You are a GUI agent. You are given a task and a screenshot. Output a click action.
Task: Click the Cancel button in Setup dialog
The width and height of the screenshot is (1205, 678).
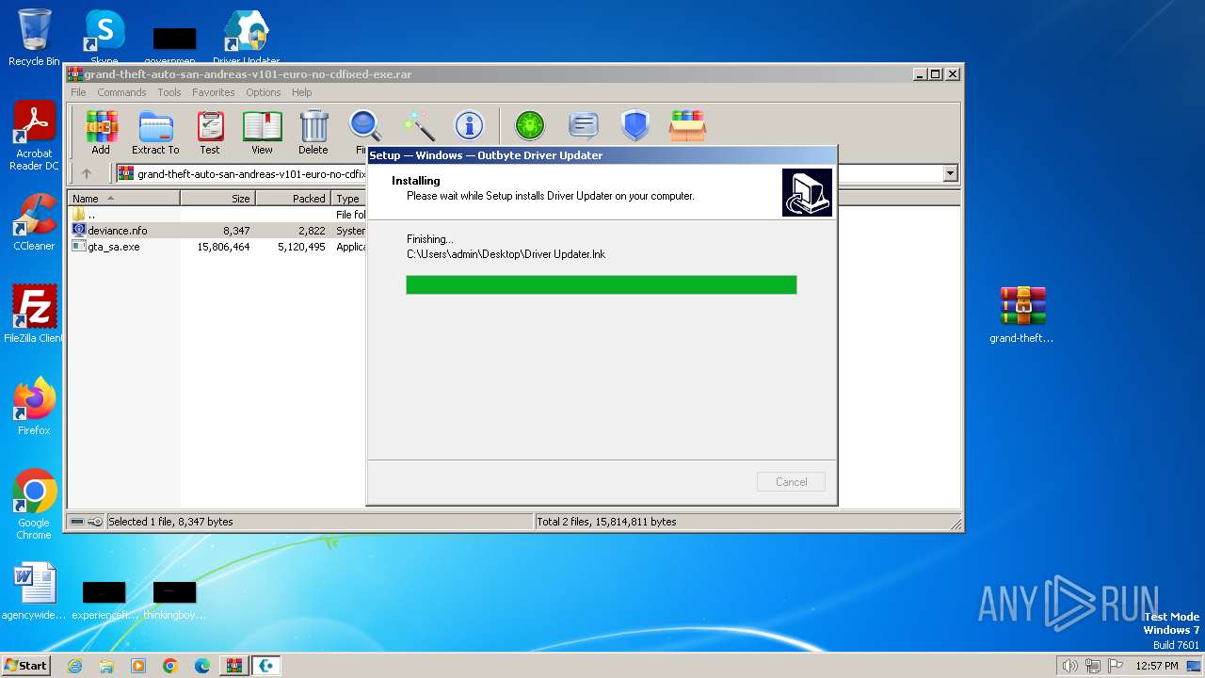[x=791, y=481]
